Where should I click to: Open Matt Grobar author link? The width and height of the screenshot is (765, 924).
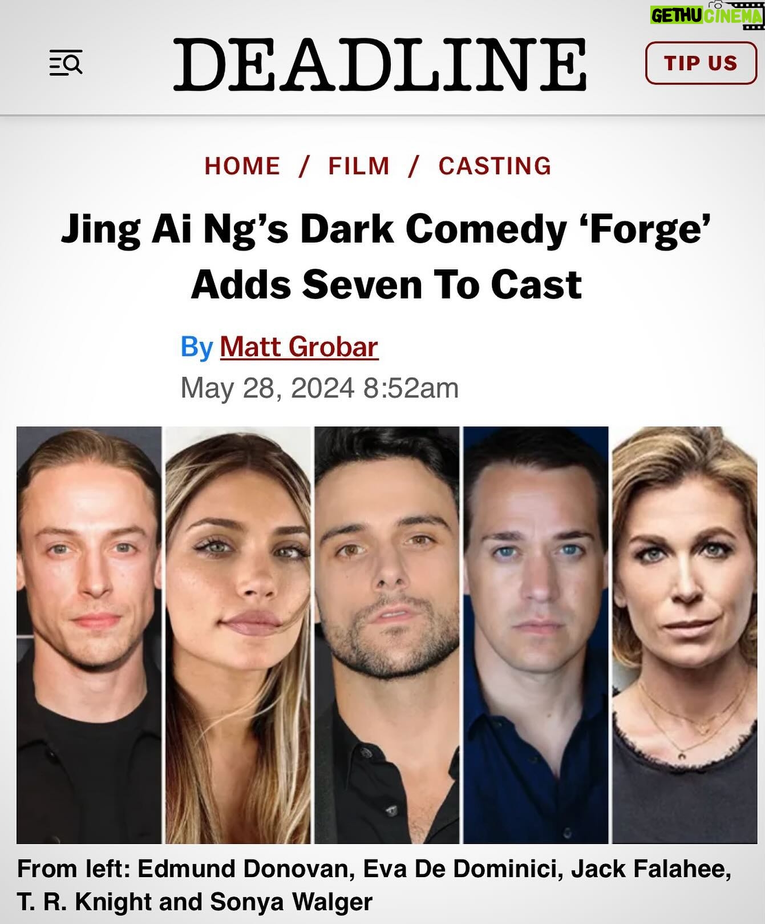[299, 346]
